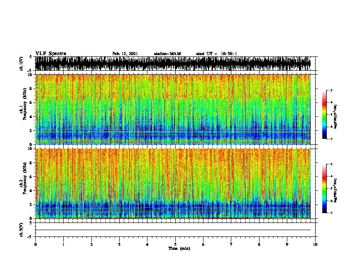This screenshot has width=355, height=274.
Task: Click the "Time (min)" axis label
Action: [179, 248]
